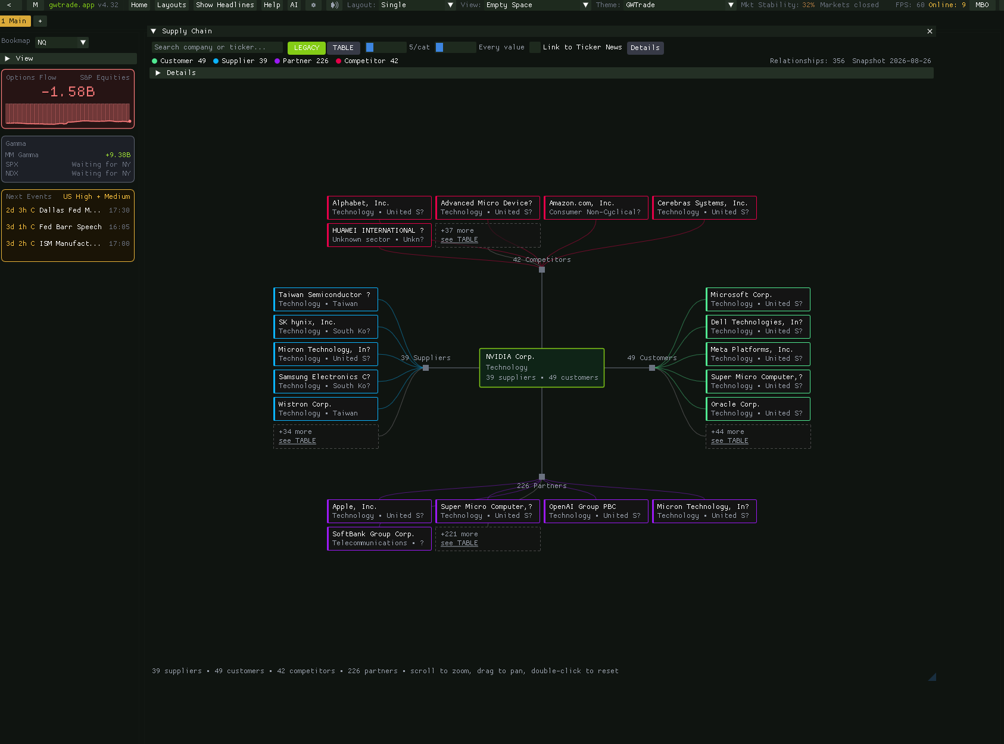Image resolution: width=1004 pixels, height=744 pixels.
Task: Adjust the 5/cat slider
Action: click(385, 48)
